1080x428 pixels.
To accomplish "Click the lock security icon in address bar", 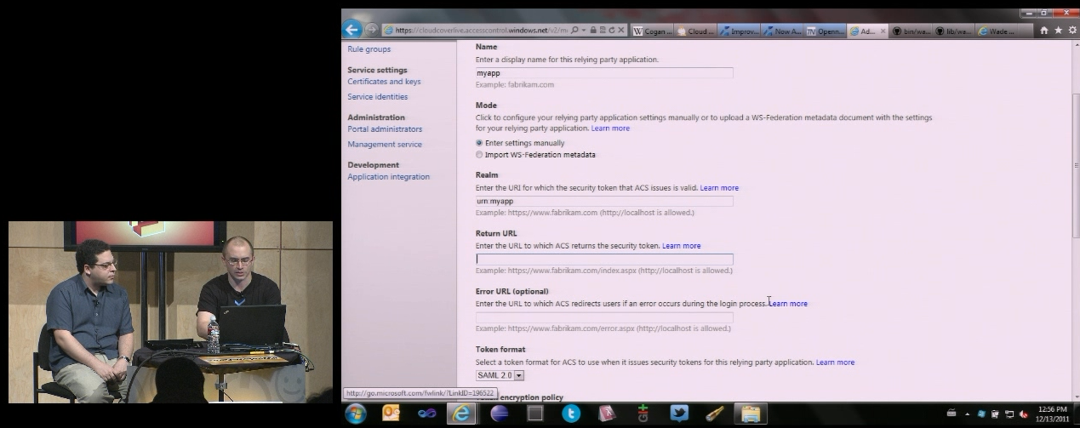I will (x=593, y=30).
